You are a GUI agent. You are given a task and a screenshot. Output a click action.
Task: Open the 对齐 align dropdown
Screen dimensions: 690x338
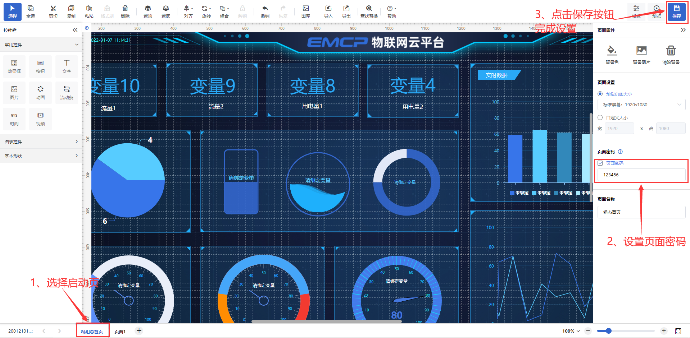point(188,11)
